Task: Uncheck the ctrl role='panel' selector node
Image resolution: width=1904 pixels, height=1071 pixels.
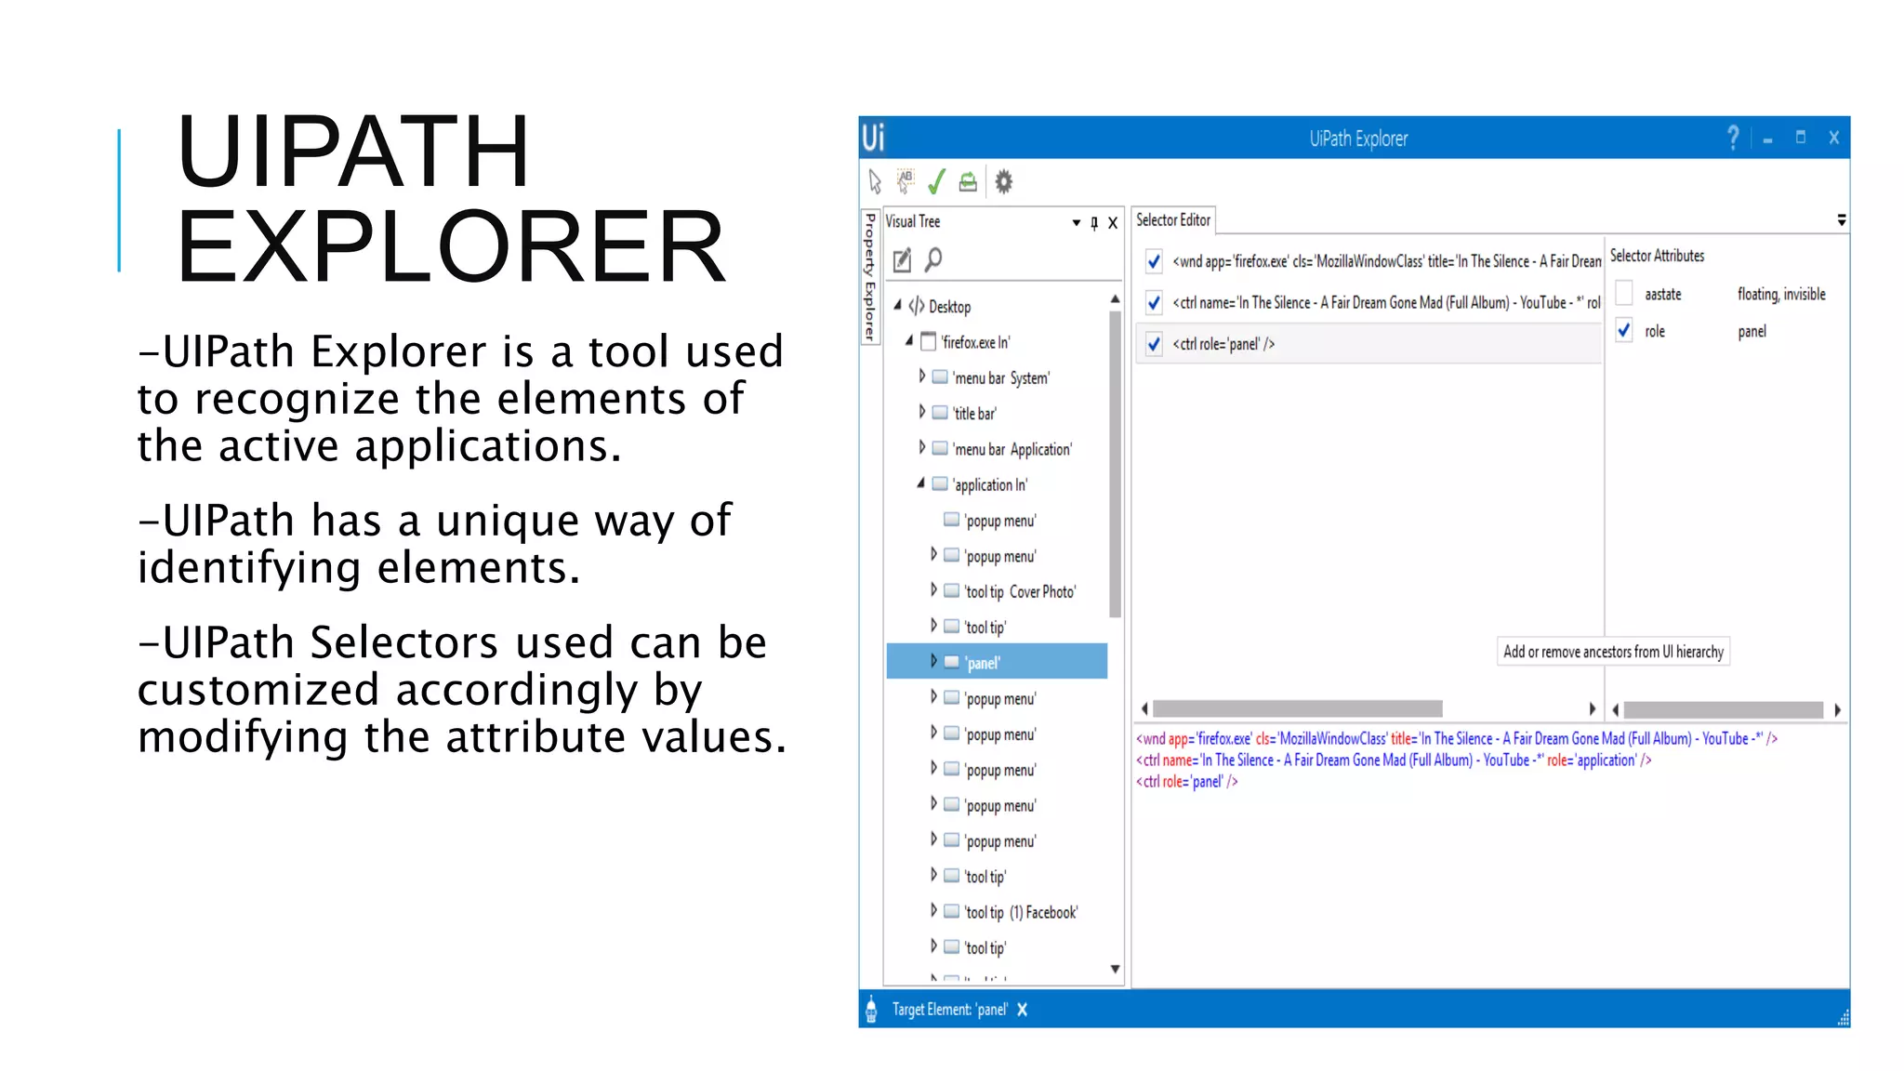Action: point(1154,344)
